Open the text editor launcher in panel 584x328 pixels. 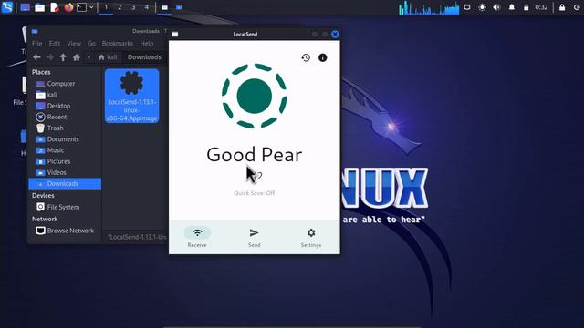[x=55, y=7]
